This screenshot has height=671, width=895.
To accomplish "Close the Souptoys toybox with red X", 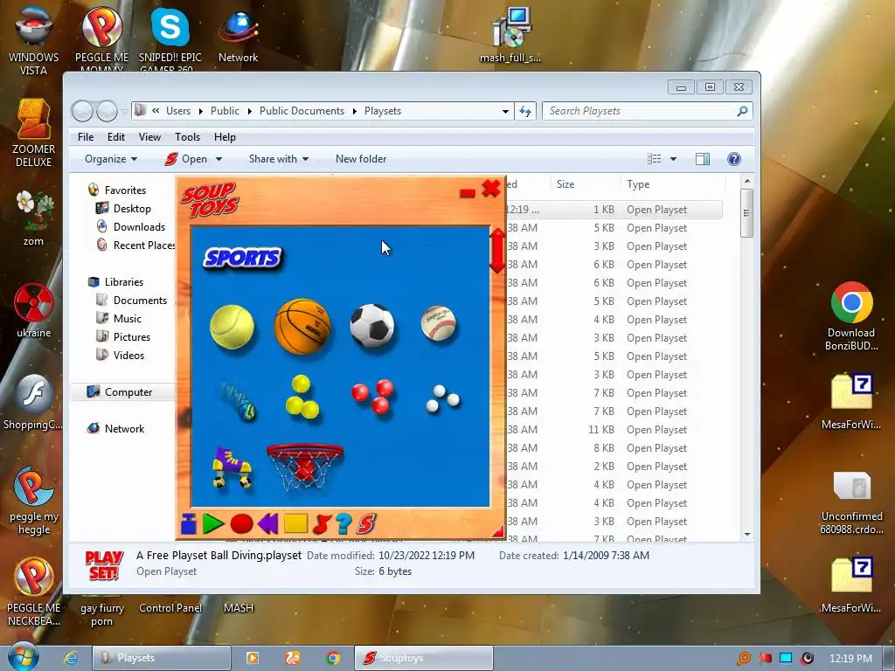I will pyautogui.click(x=491, y=189).
